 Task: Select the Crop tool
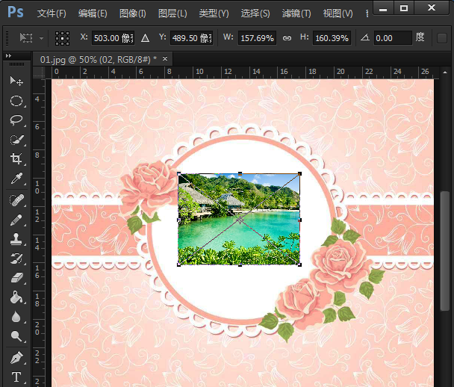click(16, 159)
